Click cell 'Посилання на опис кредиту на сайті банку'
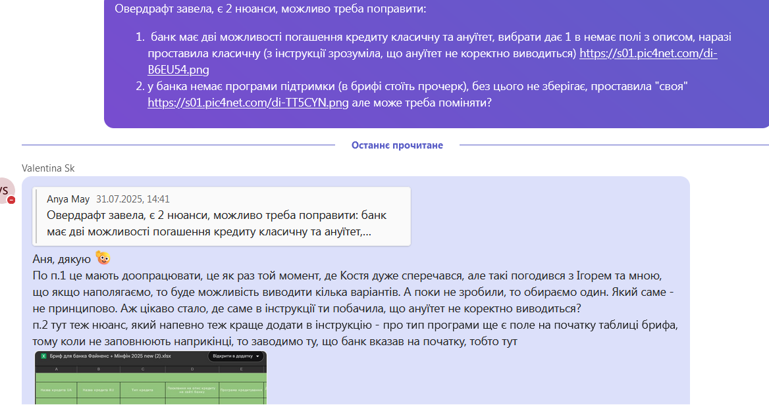The width and height of the screenshot is (769, 405). pyautogui.click(x=192, y=390)
